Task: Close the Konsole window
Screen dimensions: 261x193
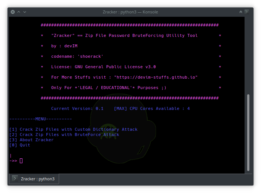Action: point(13,12)
